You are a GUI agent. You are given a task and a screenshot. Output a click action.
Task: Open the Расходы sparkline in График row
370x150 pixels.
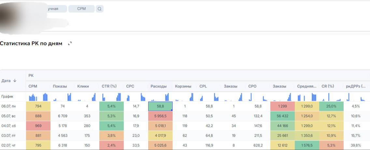[x=160, y=97]
